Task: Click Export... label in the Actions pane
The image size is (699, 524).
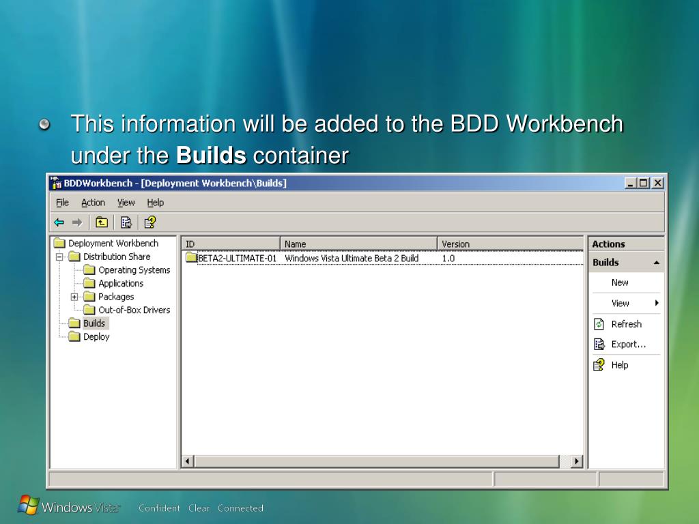Action: click(x=629, y=345)
